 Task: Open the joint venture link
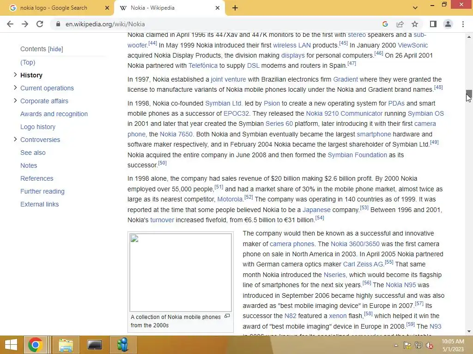pyautogui.click(x=228, y=79)
